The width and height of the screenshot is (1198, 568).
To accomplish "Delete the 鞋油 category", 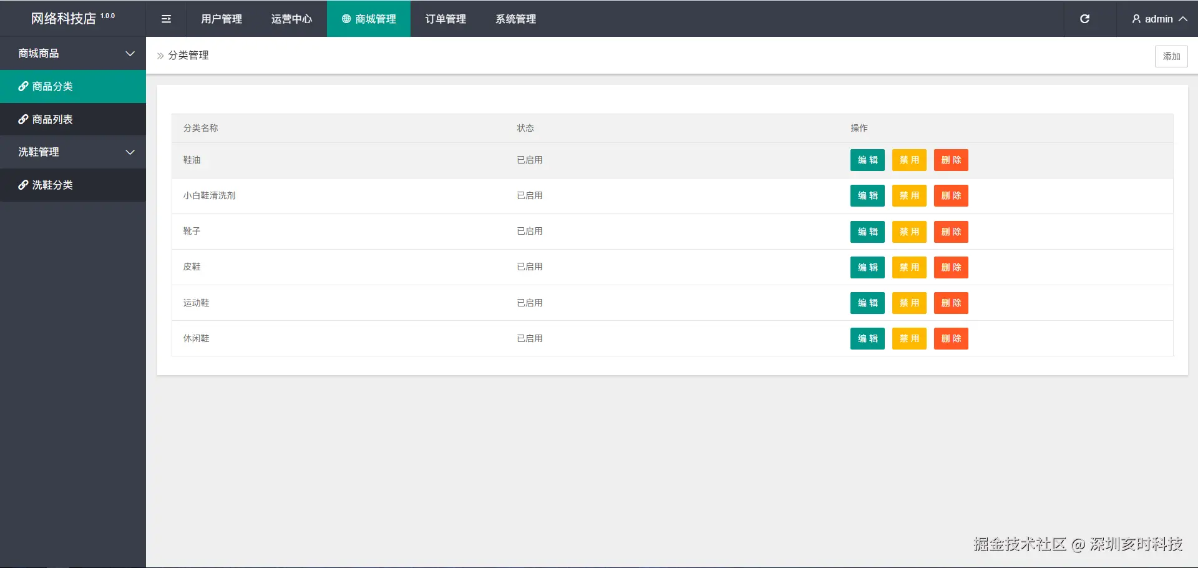I will 951,160.
